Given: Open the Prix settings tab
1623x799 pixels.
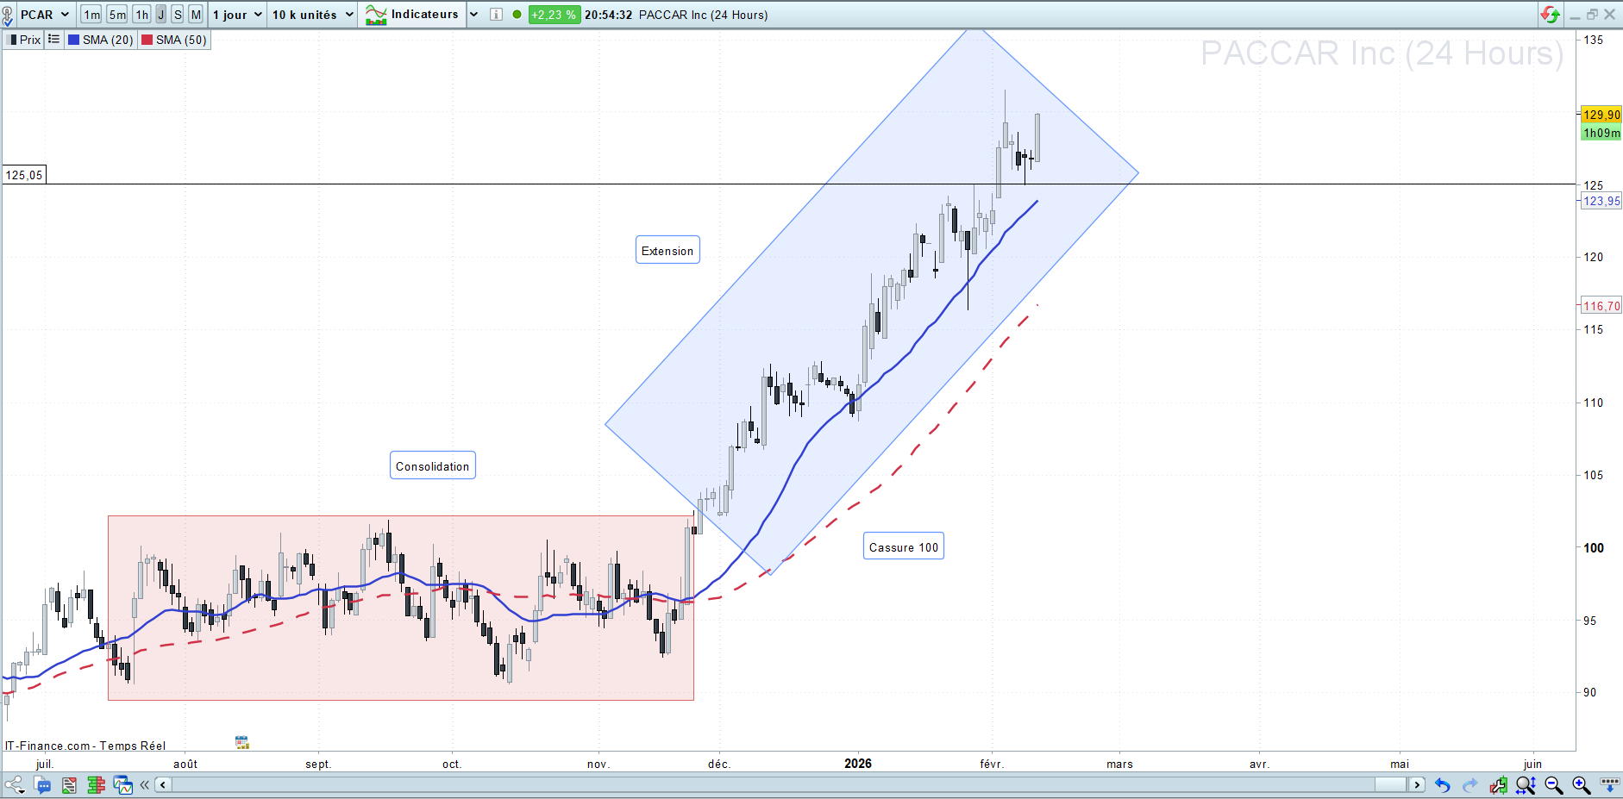Looking at the screenshot, I should click(24, 40).
